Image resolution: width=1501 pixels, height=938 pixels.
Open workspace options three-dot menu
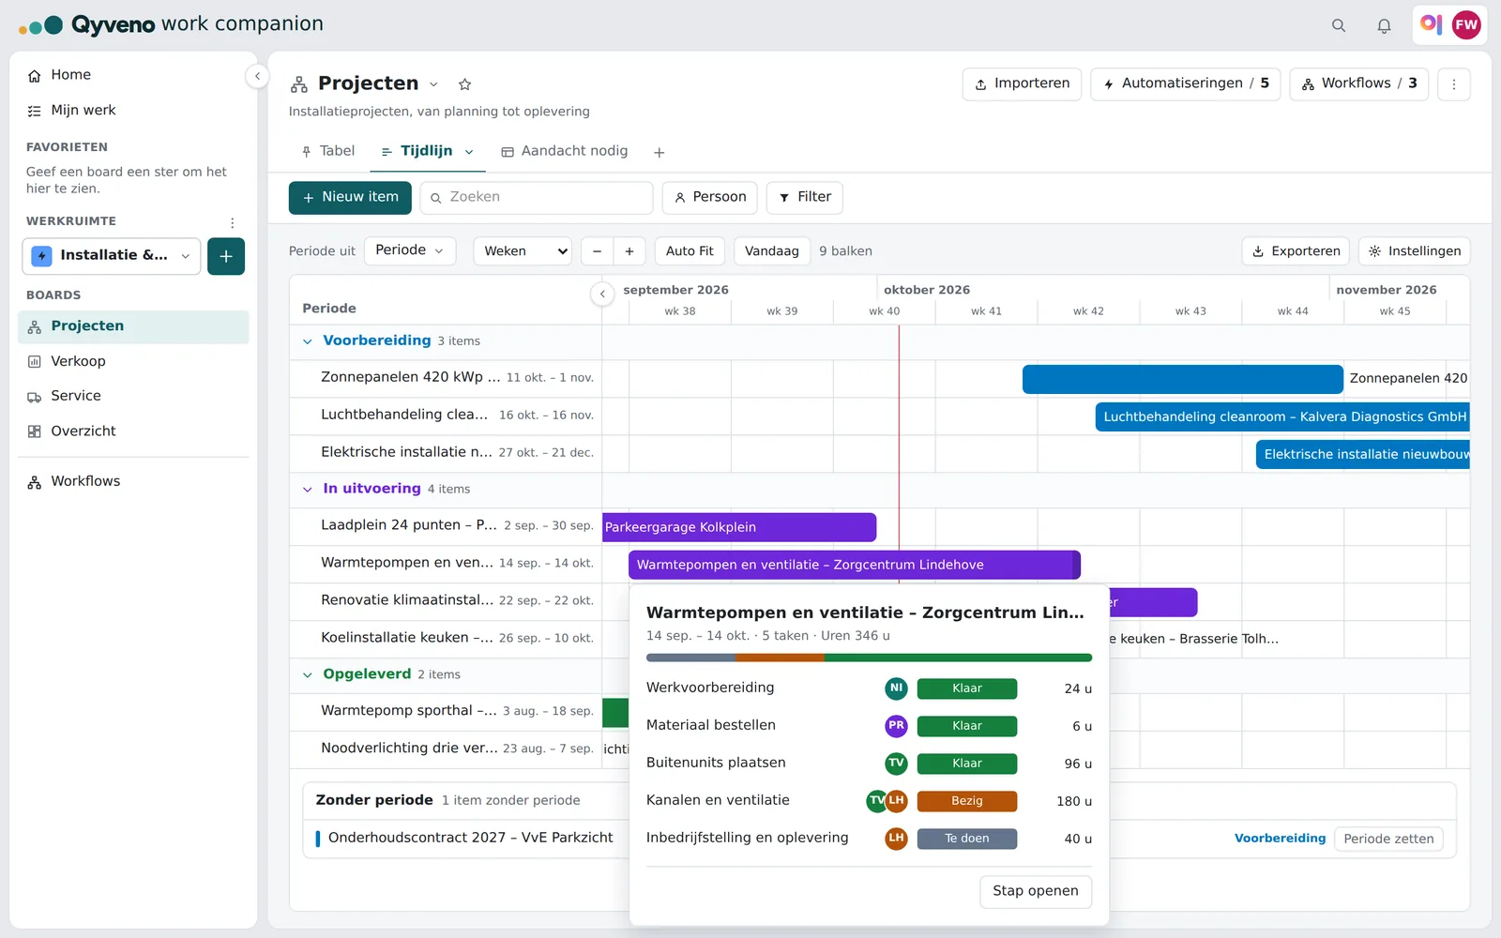pyautogui.click(x=233, y=222)
